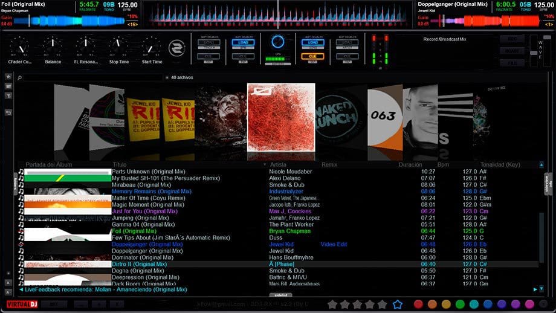This screenshot has width=556, height=313.
Task: Expand the vertical side tab on the right edge
Action: pos(548,184)
